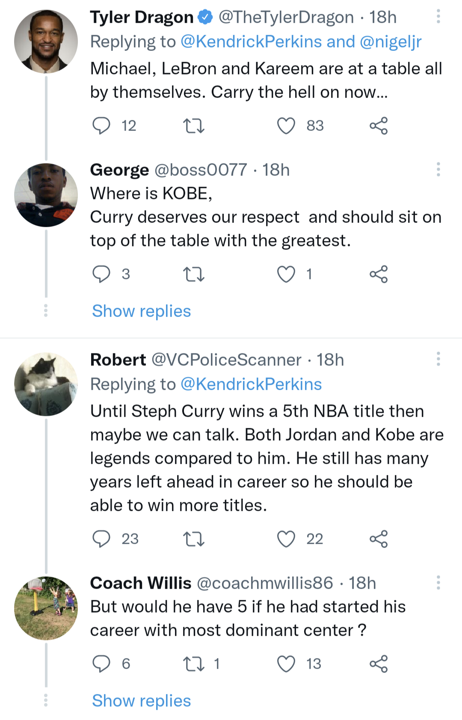Reply to Tyler Dragon's tweet
Screen dimensions: 462x720
[101, 126]
